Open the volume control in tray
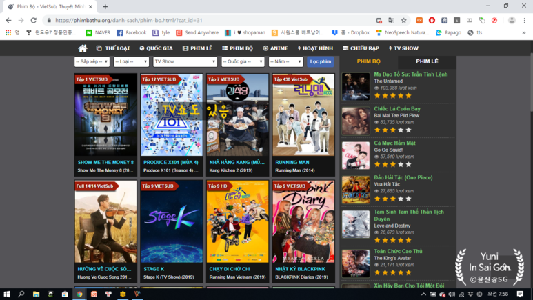 click(x=452, y=294)
